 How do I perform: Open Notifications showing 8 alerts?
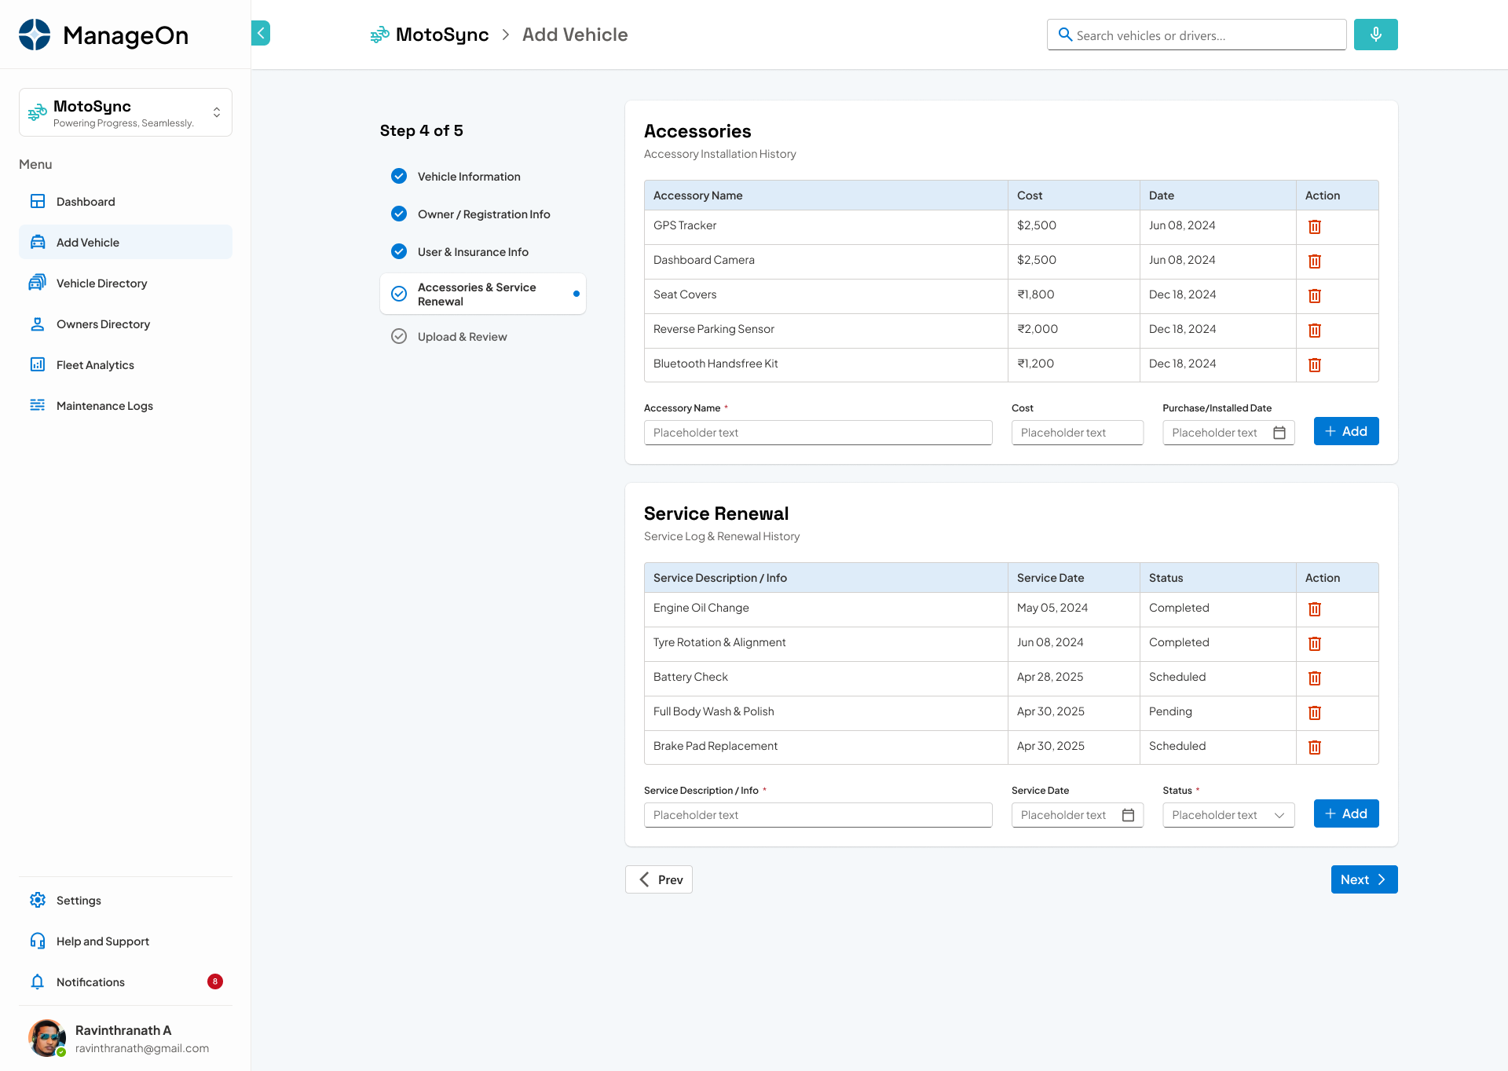click(90, 981)
